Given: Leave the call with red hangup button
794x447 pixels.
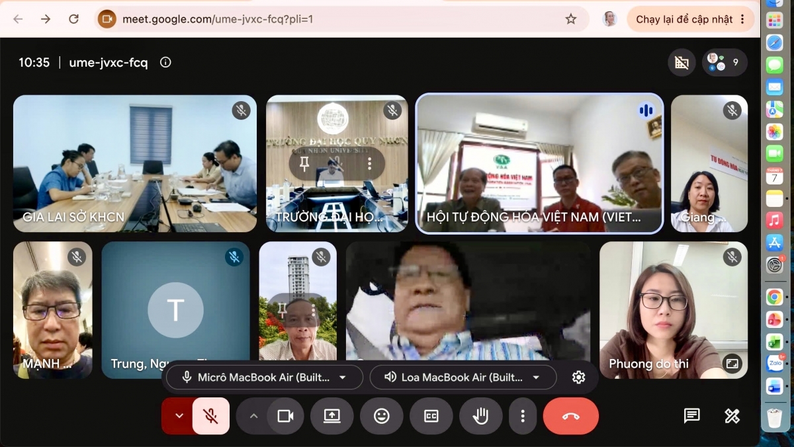Looking at the screenshot, I should point(571,416).
